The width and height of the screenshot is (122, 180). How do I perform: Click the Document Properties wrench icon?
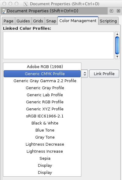point(4,11)
